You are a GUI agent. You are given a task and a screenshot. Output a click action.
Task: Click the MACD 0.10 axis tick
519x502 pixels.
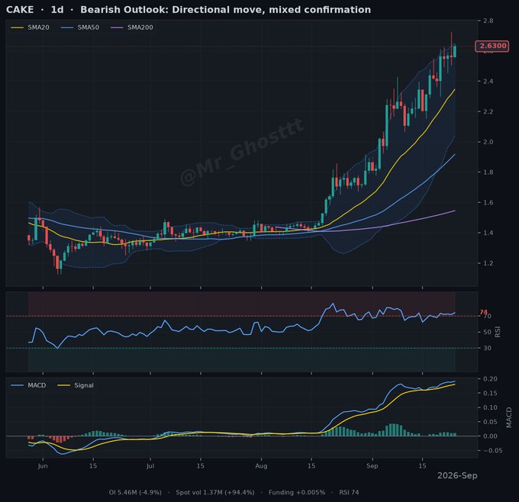click(x=490, y=407)
